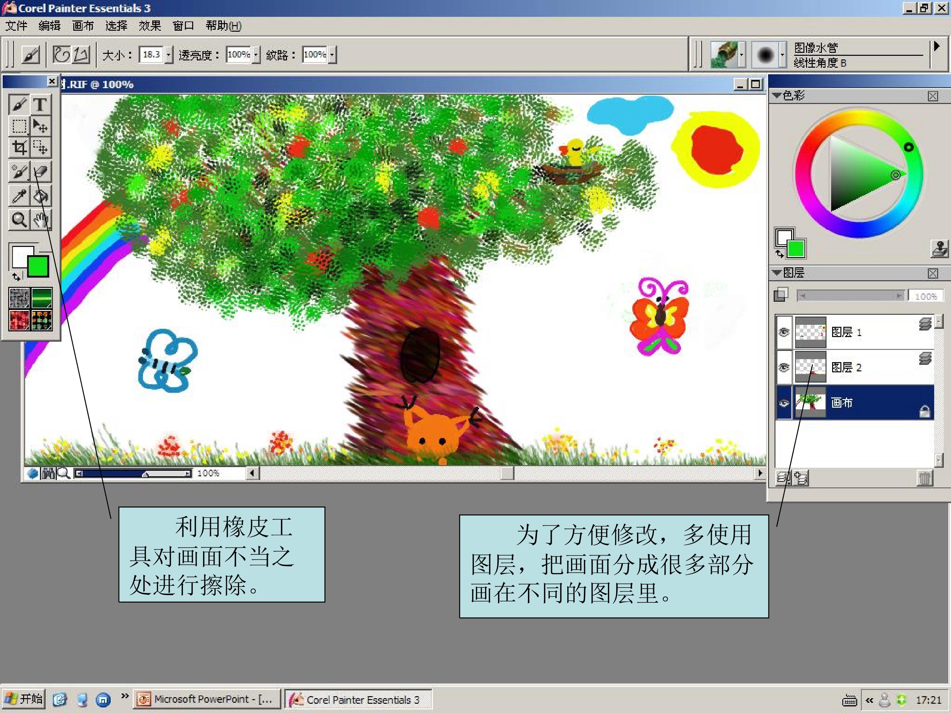The image size is (951, 713).
Task: Select the Grabber hand tool
Action: point(41,220)
